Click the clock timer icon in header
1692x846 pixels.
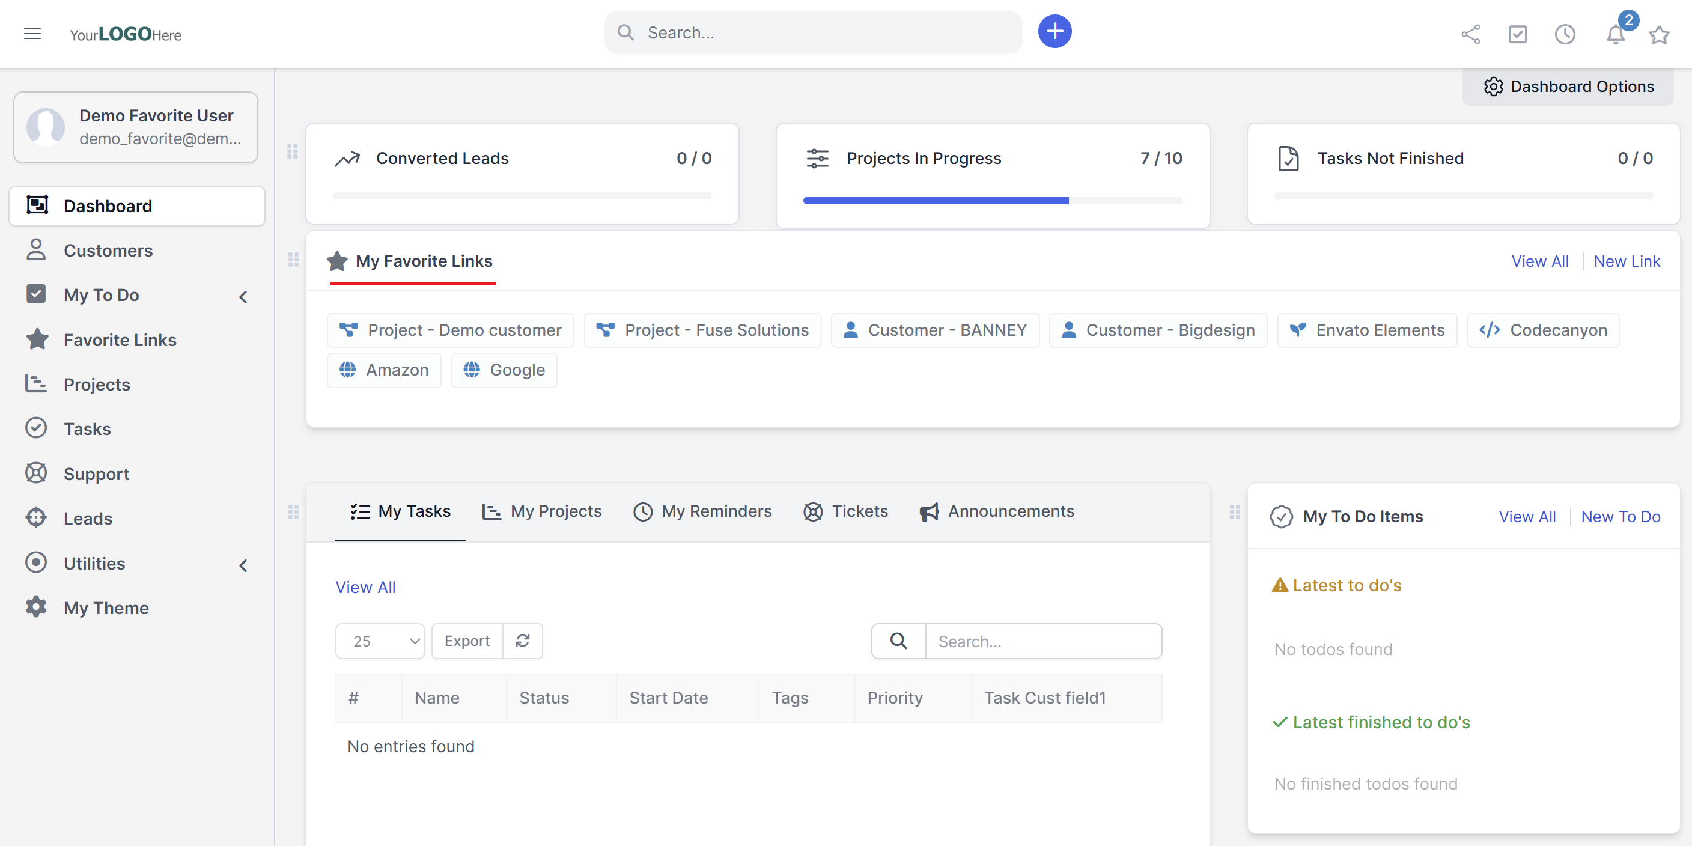tap(1565, 34)
